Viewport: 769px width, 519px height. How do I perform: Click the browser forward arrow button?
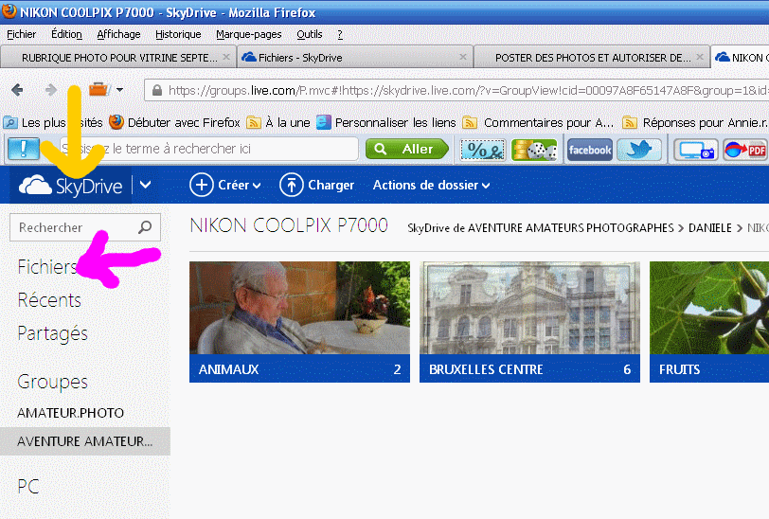pos(50,90)
